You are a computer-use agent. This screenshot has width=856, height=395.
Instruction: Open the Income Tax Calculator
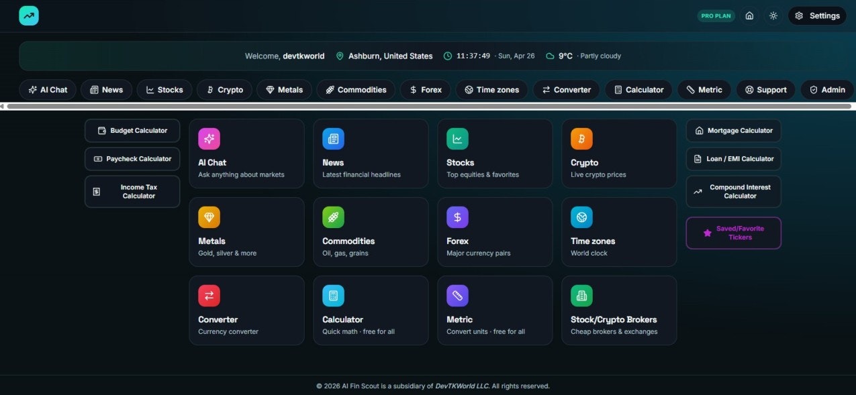[132, 192]
